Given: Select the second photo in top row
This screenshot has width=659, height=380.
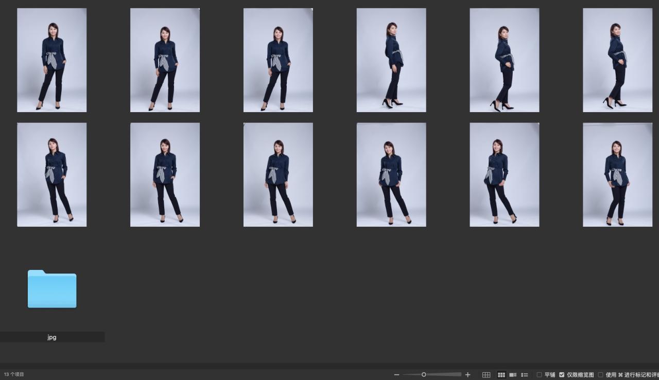Looking at the screenshot, I should pos(165,60).
